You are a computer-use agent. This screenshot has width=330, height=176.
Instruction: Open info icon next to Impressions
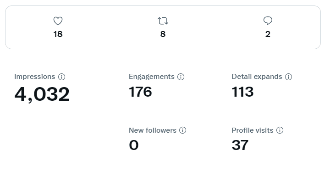point(62,77)
